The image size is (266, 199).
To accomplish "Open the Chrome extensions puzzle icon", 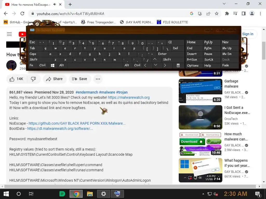I will point(227,13).
